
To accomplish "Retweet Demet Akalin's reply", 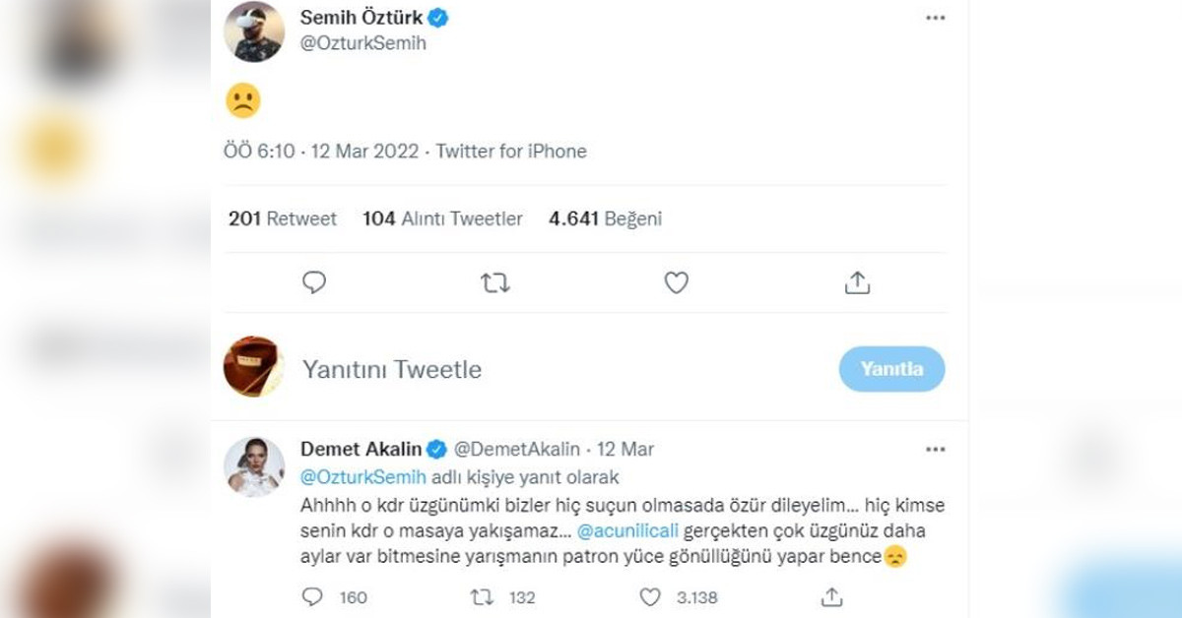I will 483,597.
